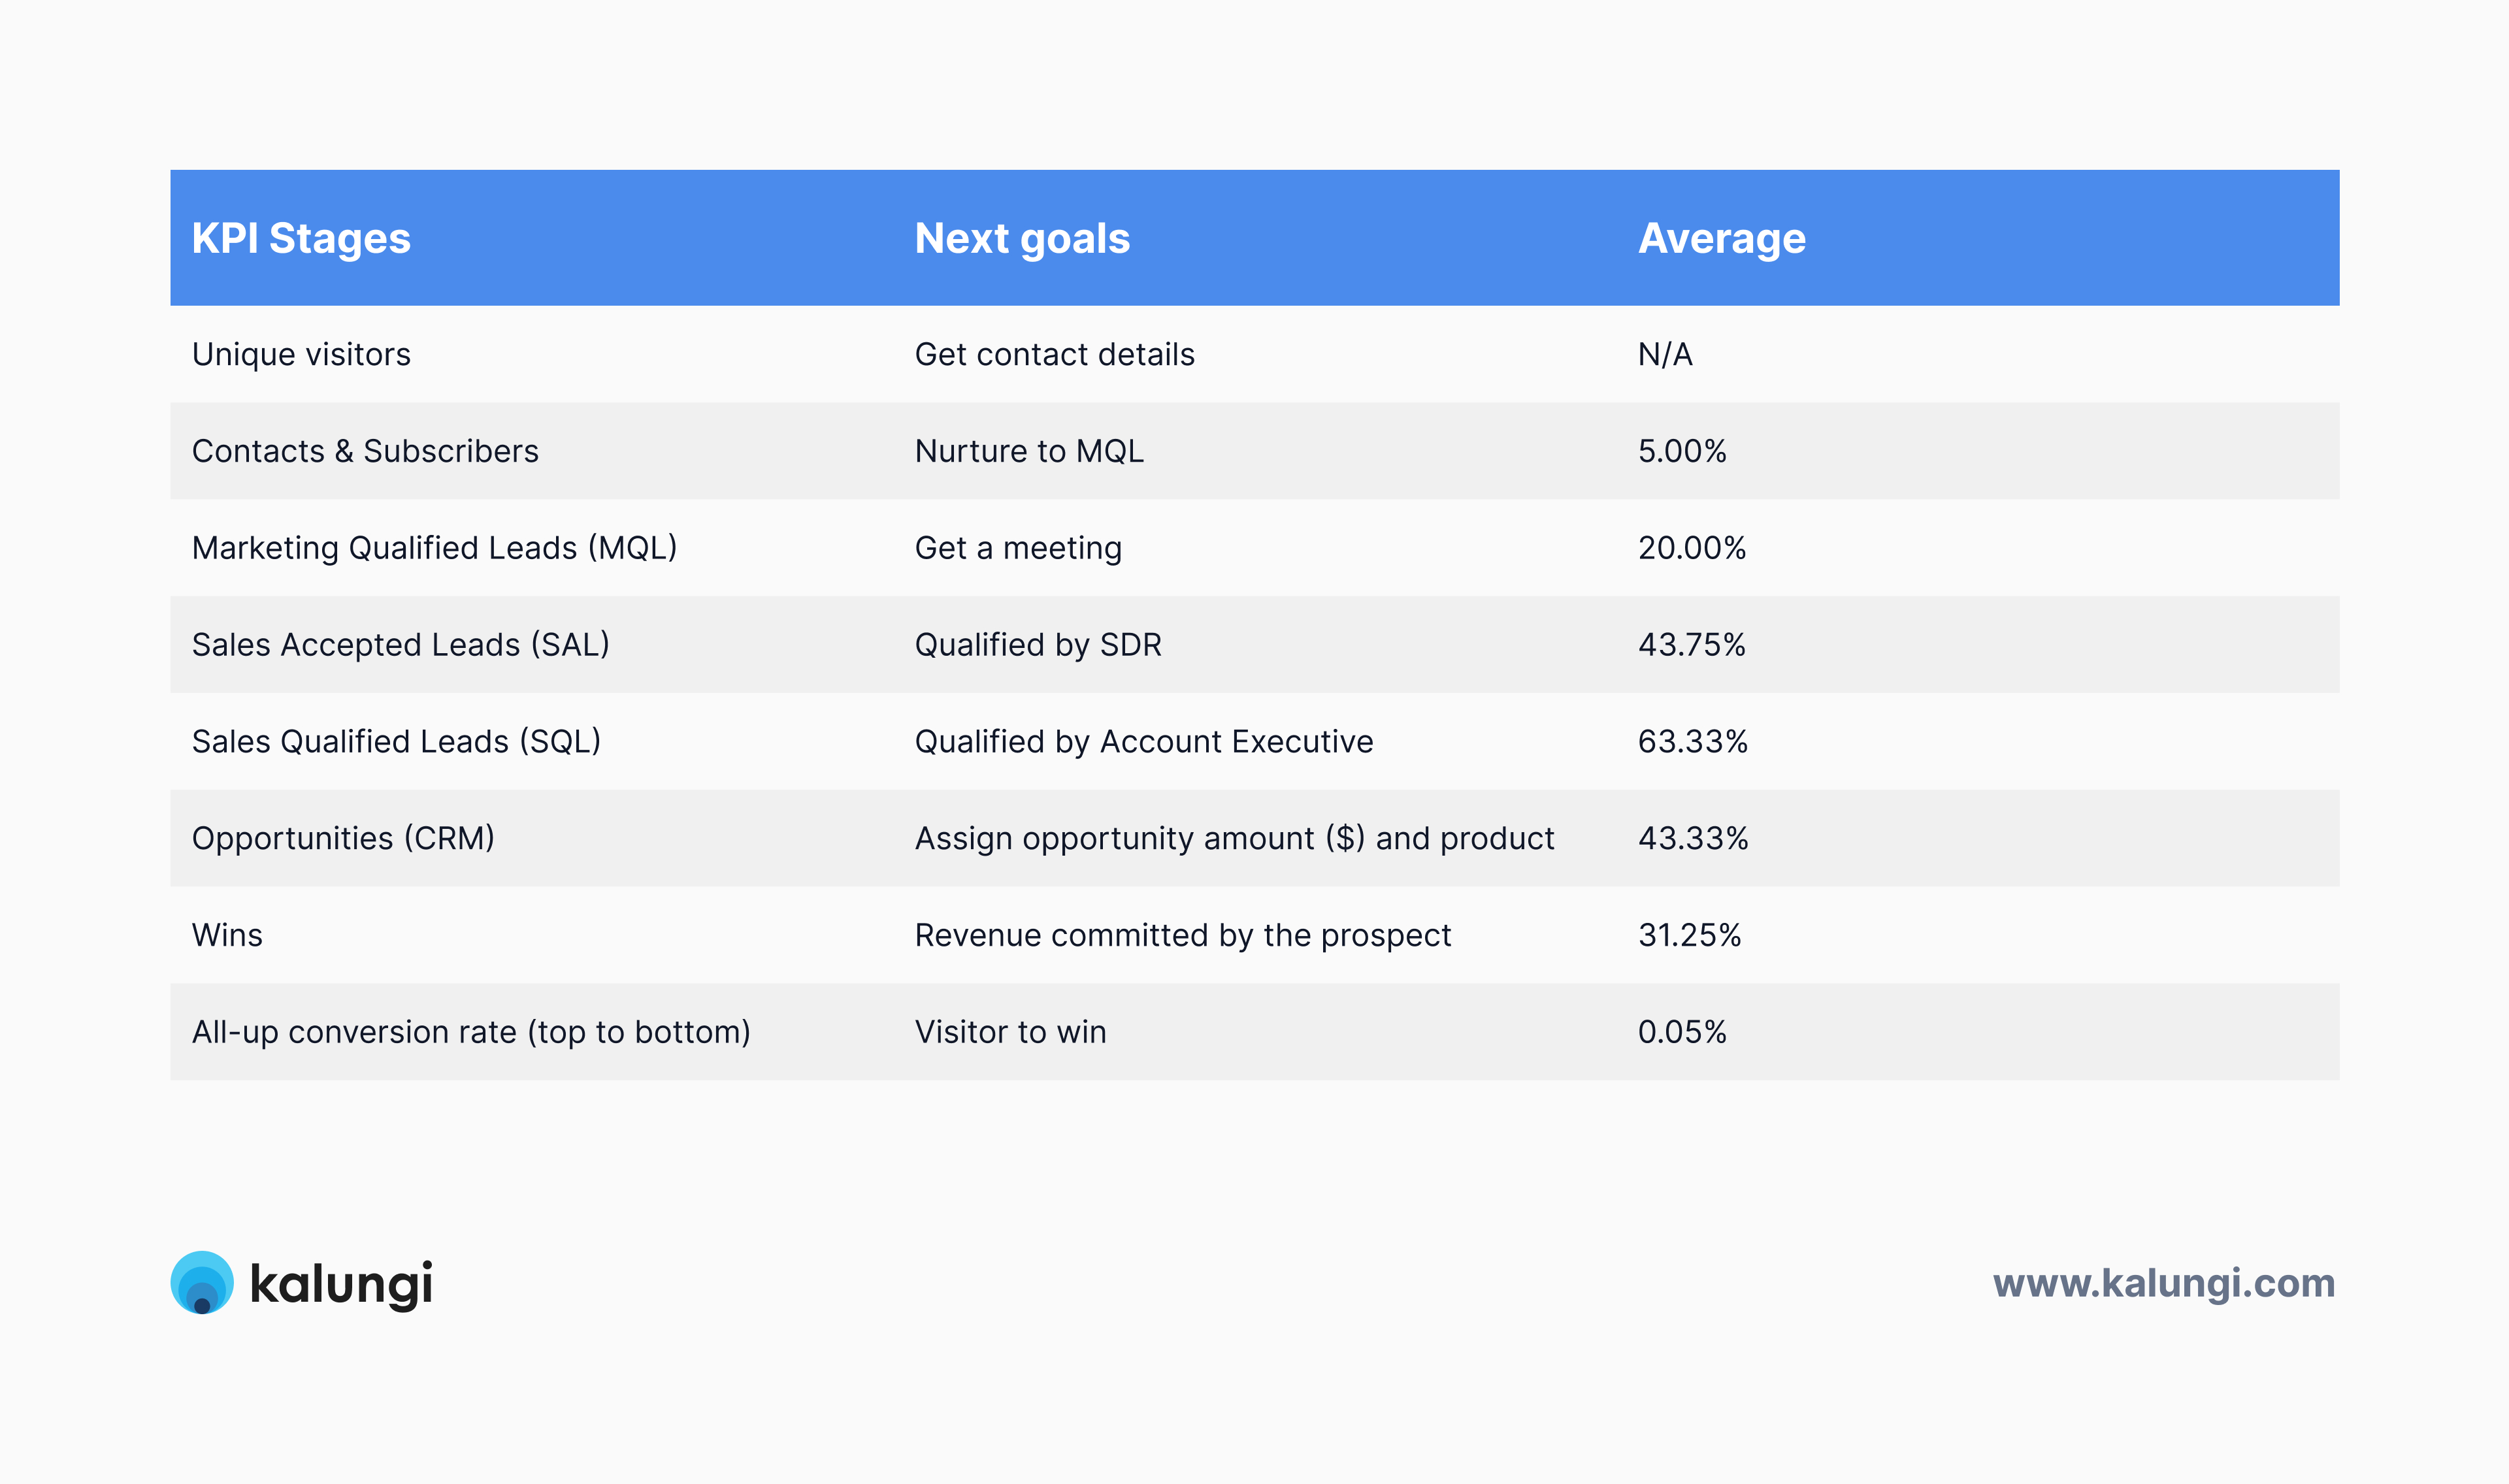The width and height of the screenshot is (2509, 1484).
Task: Click the 43.75% average value
Action: (1691, 645)
